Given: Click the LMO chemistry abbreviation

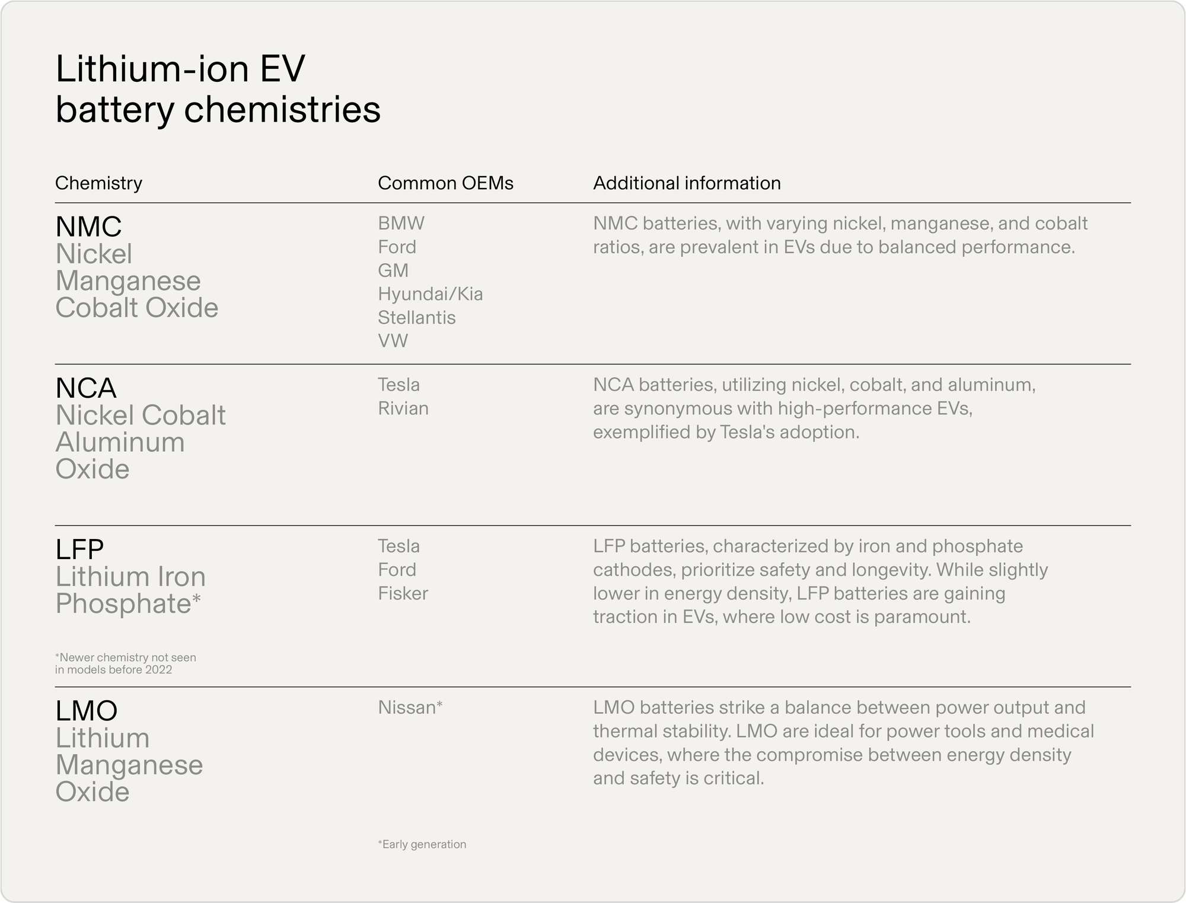Looking at the screenshot, I should [x=87, y=710].
